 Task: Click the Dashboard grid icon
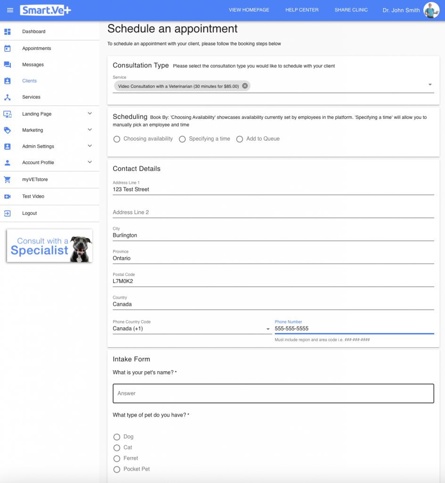tap(8, 32)
